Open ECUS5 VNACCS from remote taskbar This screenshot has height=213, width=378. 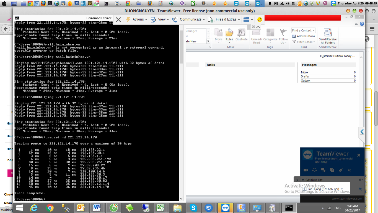click(x=242, y=208)
